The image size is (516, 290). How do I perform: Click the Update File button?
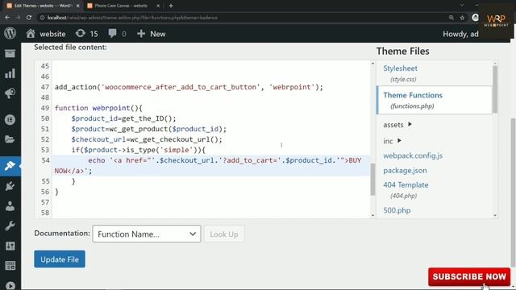[60, 259]
